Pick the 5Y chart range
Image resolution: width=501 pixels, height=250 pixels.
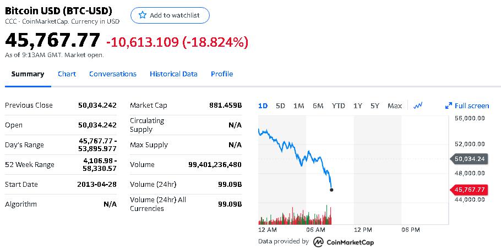(375, 106)
